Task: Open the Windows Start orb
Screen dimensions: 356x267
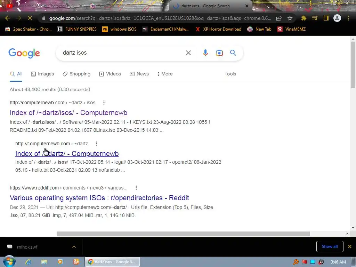Action: tap(9, 261)
